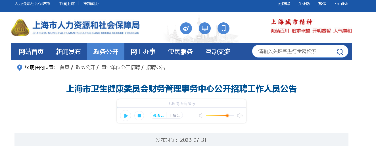
Task: Select 上海话 voice option
Action: [174, 115]
